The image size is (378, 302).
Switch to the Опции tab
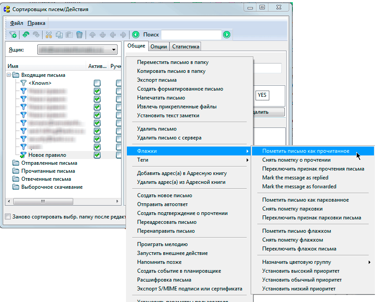pos(158,47)
